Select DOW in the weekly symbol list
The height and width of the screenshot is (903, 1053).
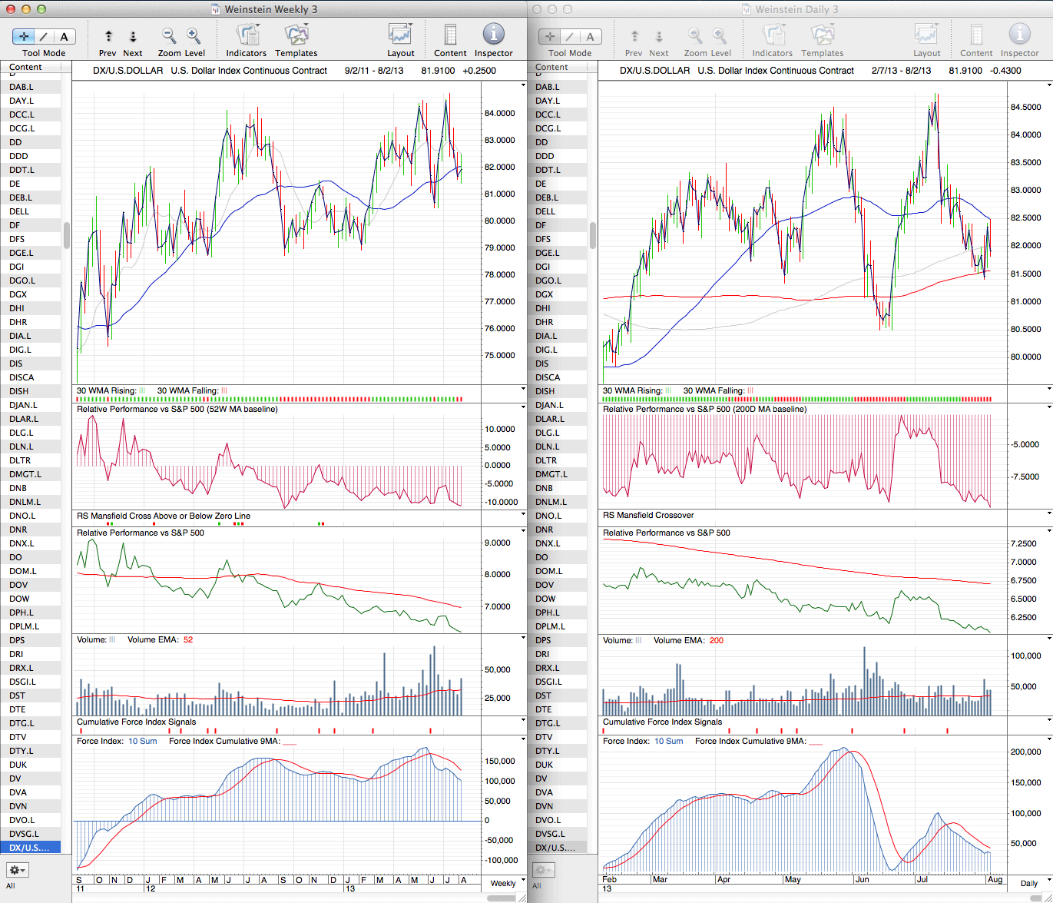point(20,599)
